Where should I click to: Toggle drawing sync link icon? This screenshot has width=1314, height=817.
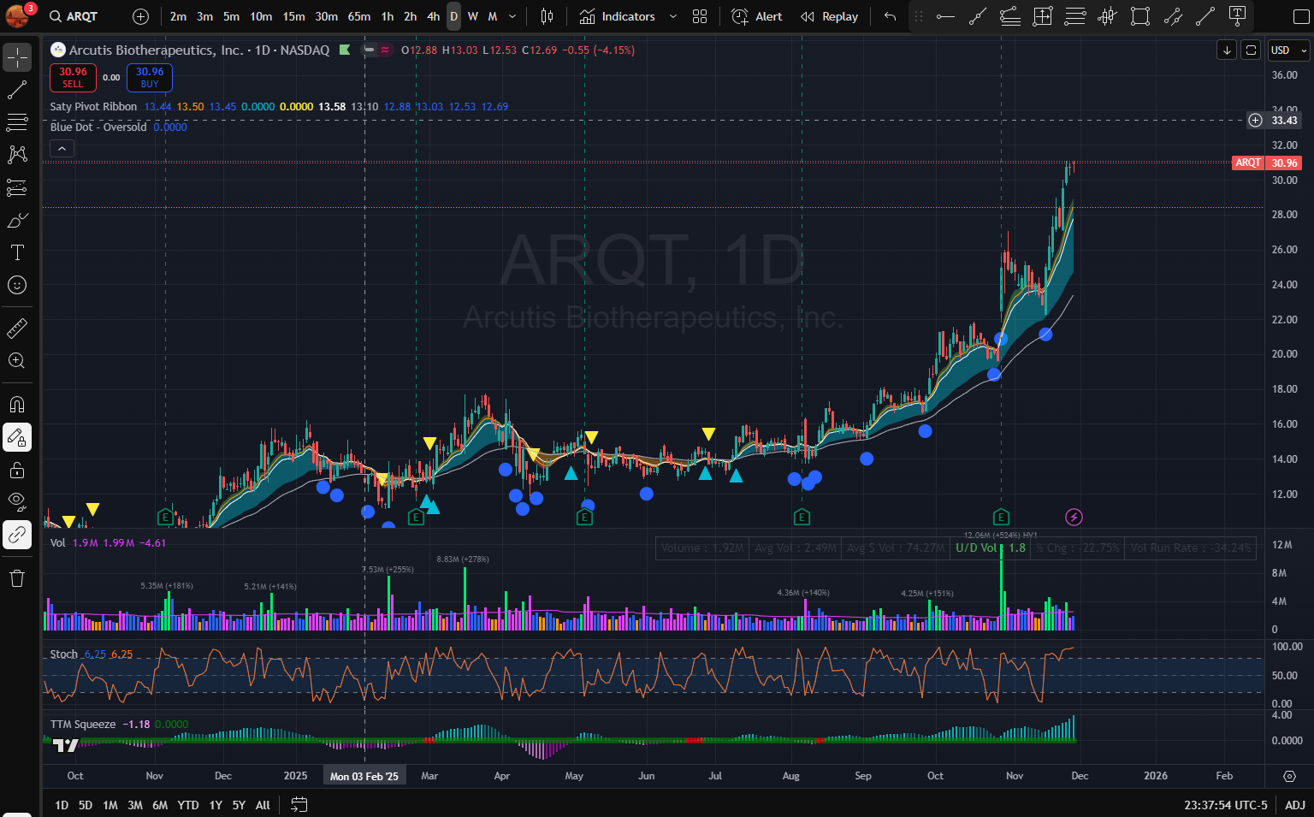[x=17, y=535]
